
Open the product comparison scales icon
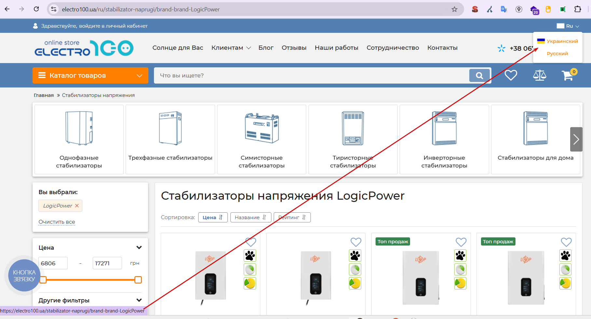tap(540, 75)
